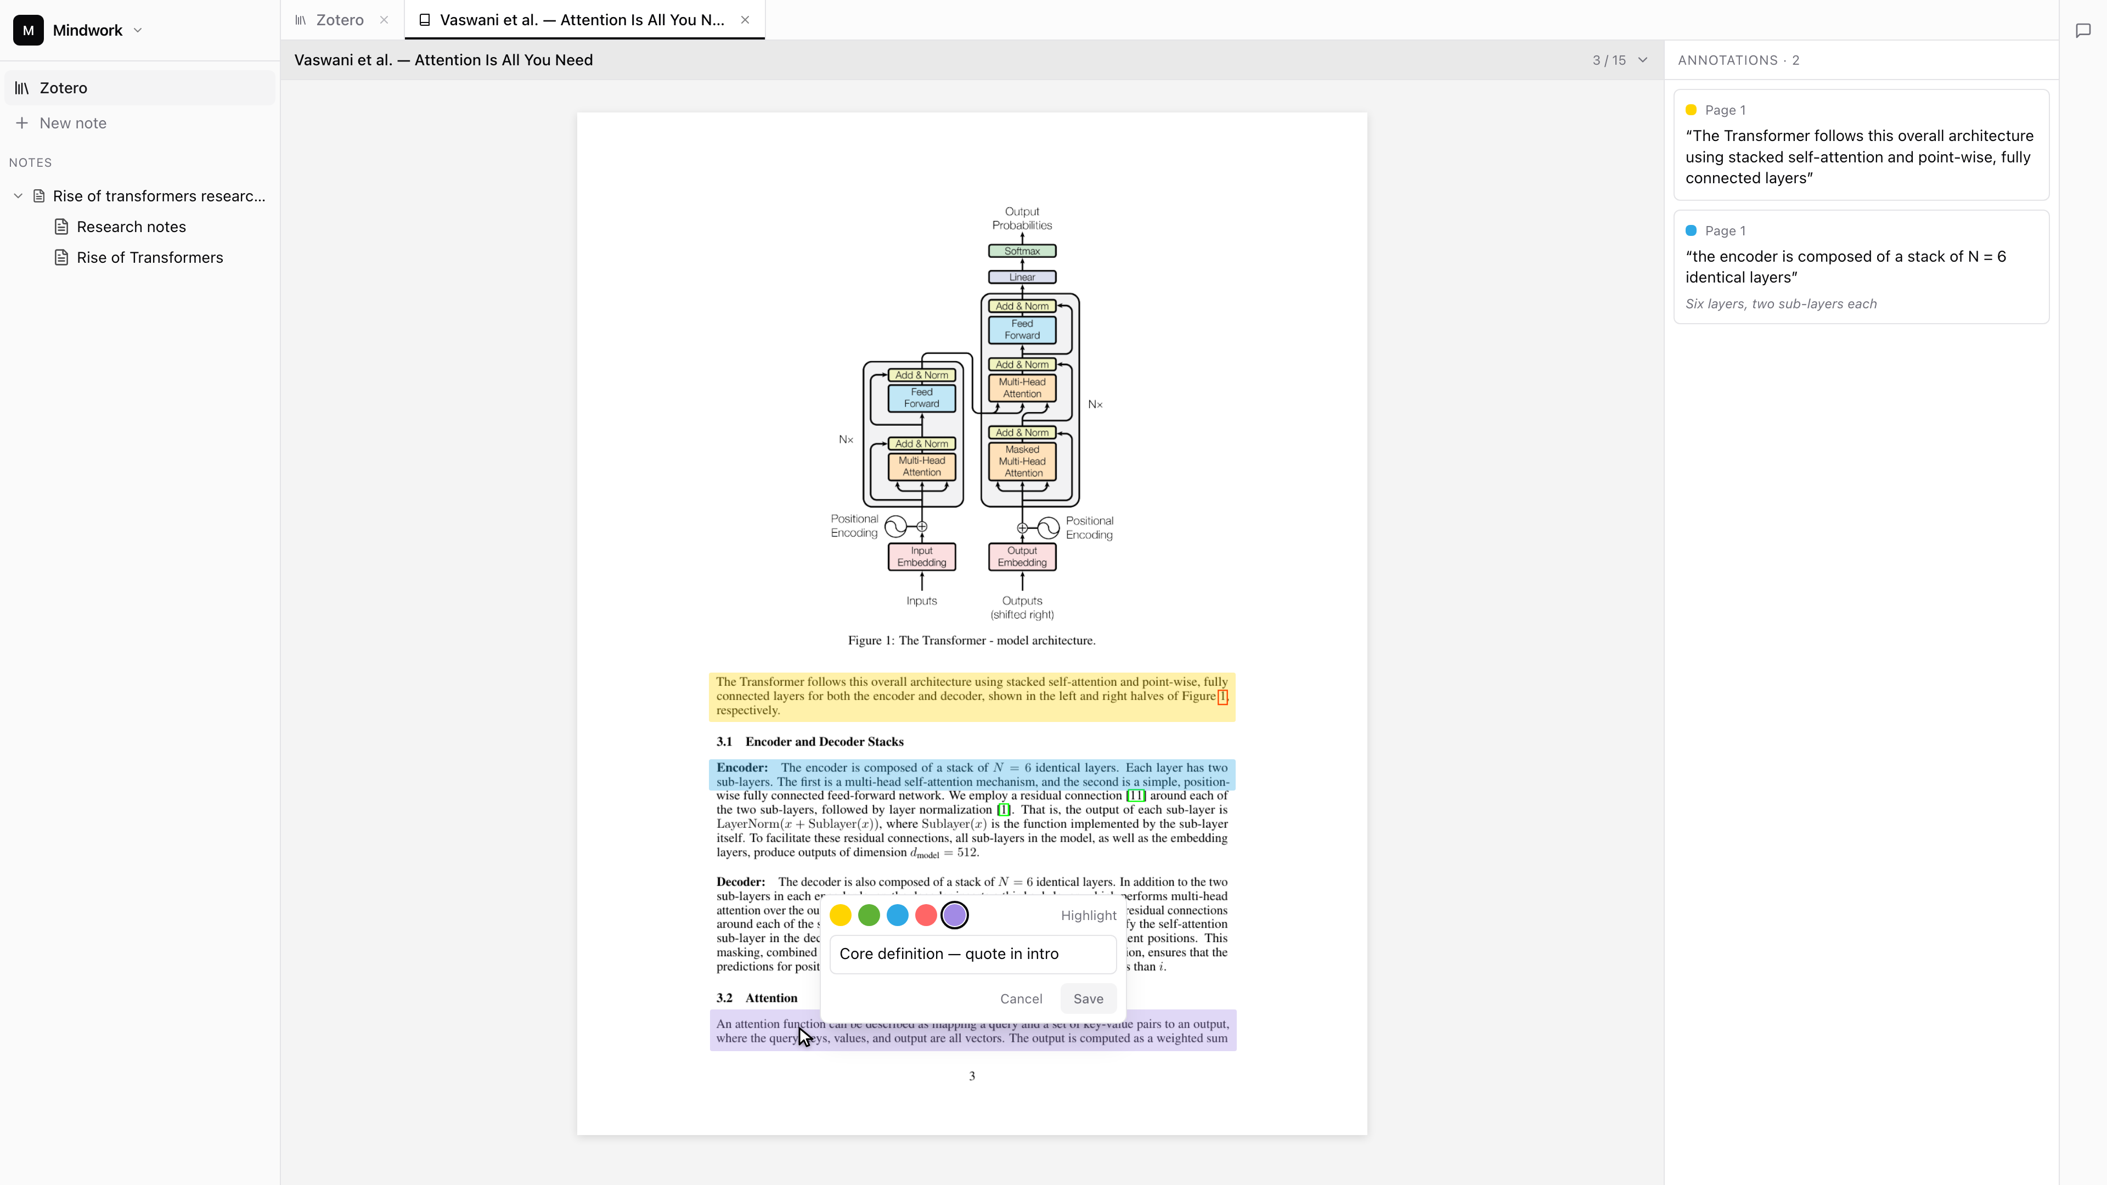Open the blue encoder annotation card
The image size is (2107, 1185).
(x=1861, y=267)
